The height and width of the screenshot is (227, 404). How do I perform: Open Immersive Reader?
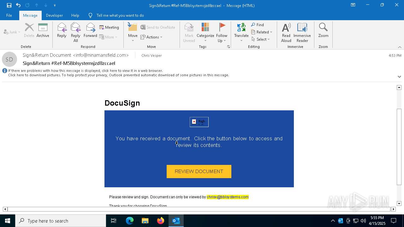(302, 32)
